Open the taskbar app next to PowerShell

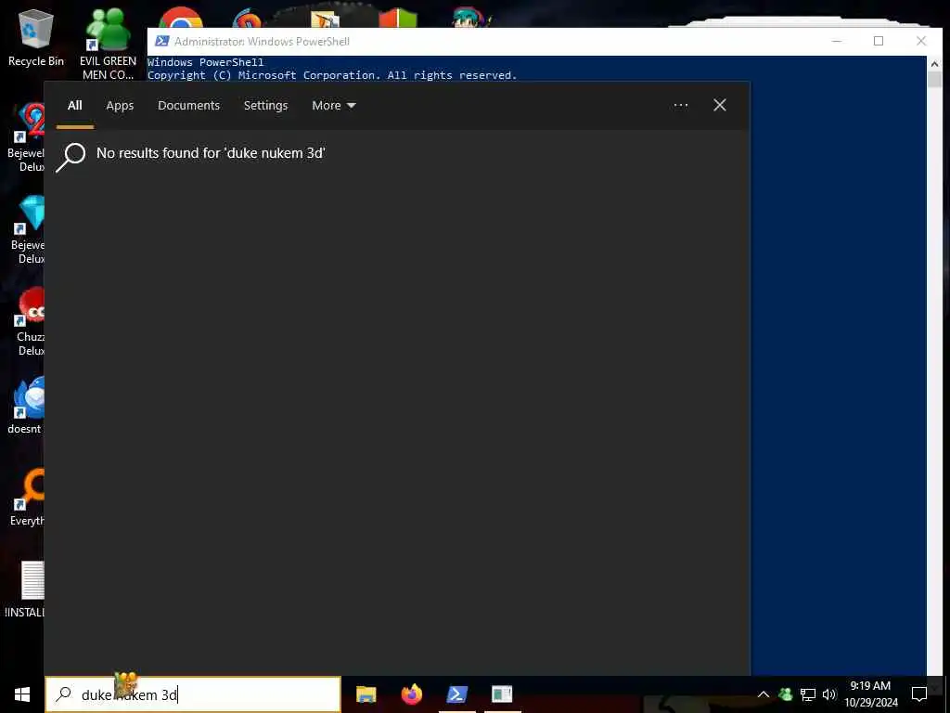coord(502,694)
